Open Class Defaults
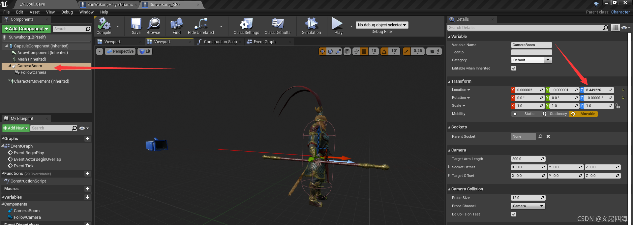 [x=278, y=26]
